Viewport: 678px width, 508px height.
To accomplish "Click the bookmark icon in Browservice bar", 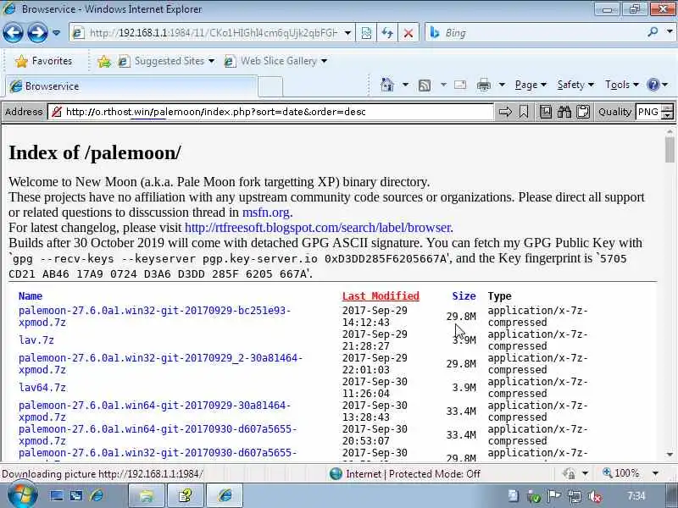I will pos(524,112).
